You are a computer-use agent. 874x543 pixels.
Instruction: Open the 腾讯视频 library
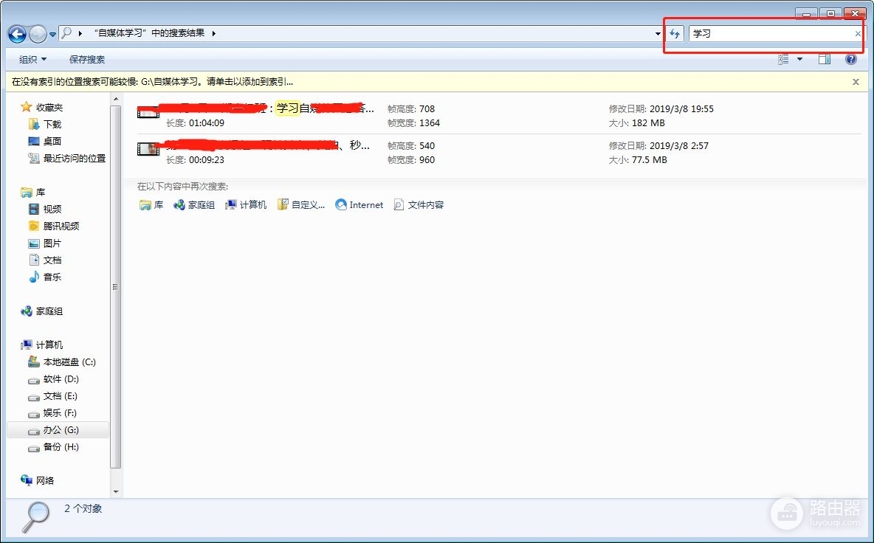53,226
